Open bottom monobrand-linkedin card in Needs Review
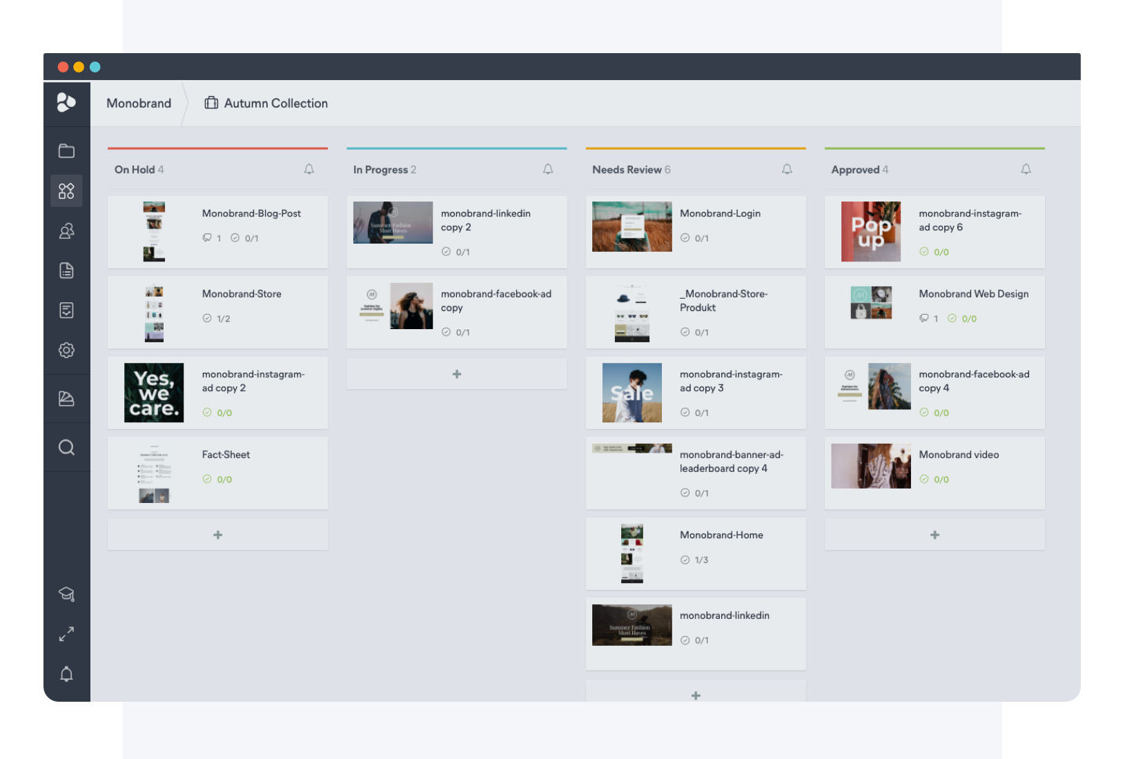1125x759 pixels. click(696, 633)
